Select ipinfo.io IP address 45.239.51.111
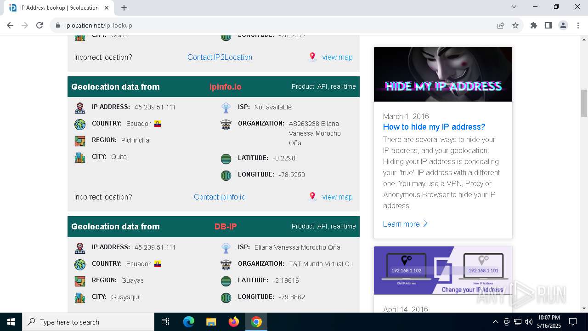 155,107
